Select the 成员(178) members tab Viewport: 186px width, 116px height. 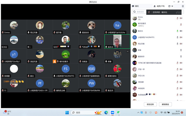(x=159, y=6)
